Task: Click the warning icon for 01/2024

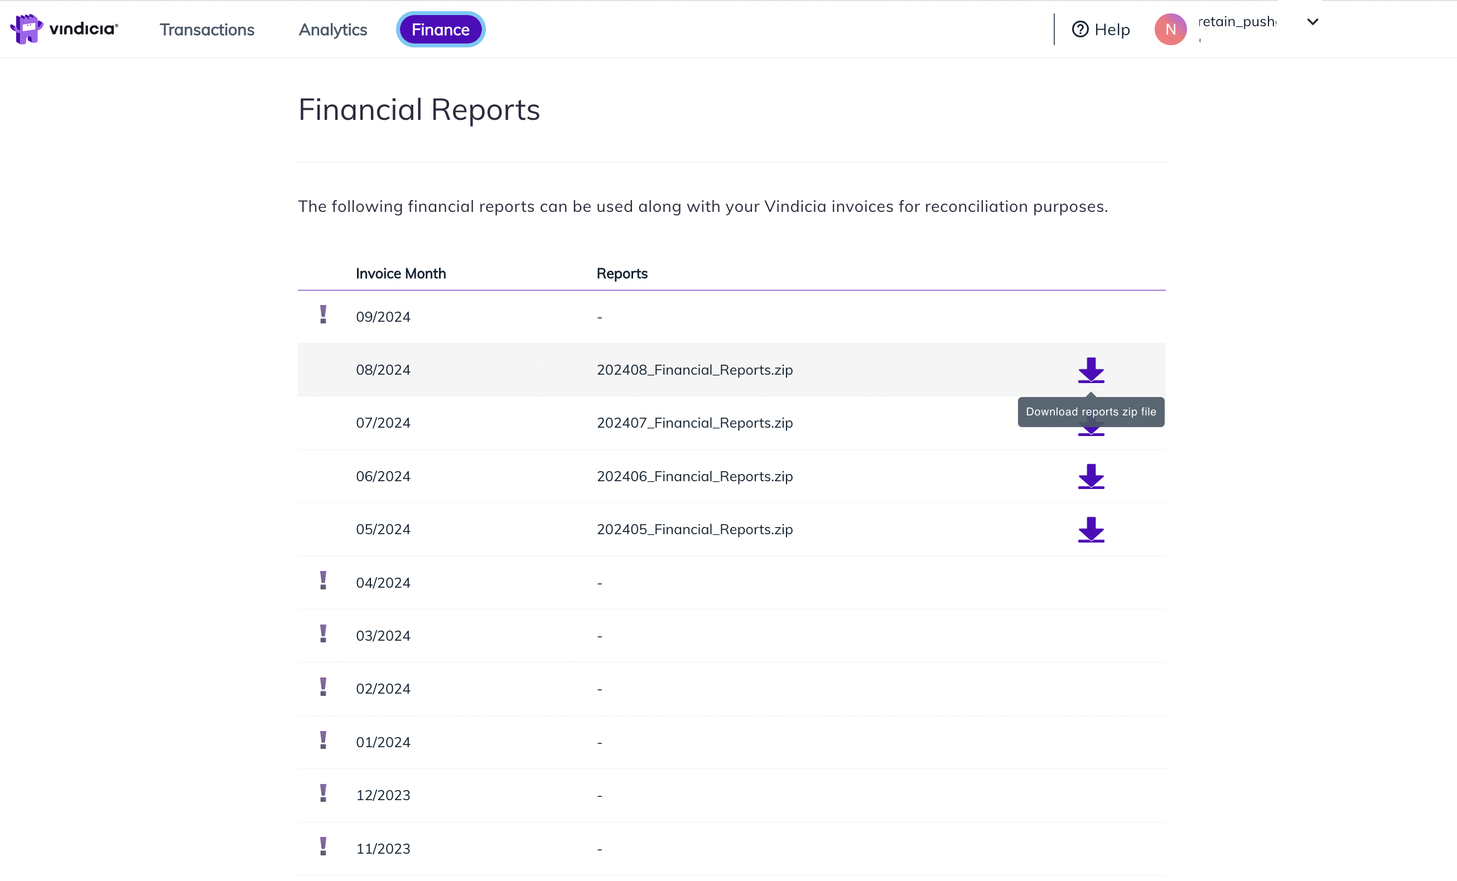Action: [x=323, y=740]
